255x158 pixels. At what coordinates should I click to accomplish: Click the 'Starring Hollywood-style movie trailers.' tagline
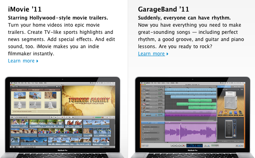pyautogui.click(x=58, y=18)
